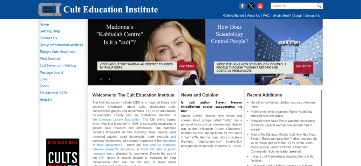The width and height of the screenshot is (361, 166).
Task: Open the site map link
Action: [x=143, y=162]
